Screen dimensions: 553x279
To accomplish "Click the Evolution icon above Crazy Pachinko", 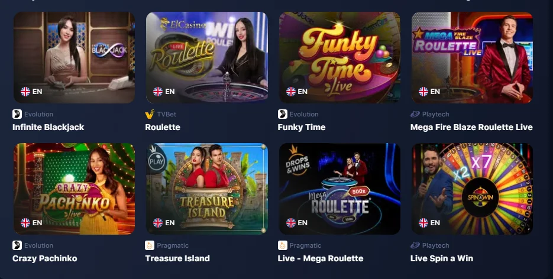I will [17, 245].
